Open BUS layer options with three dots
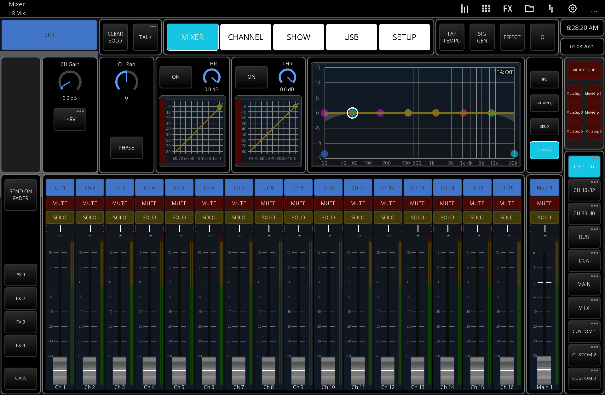 pos(595,229)
